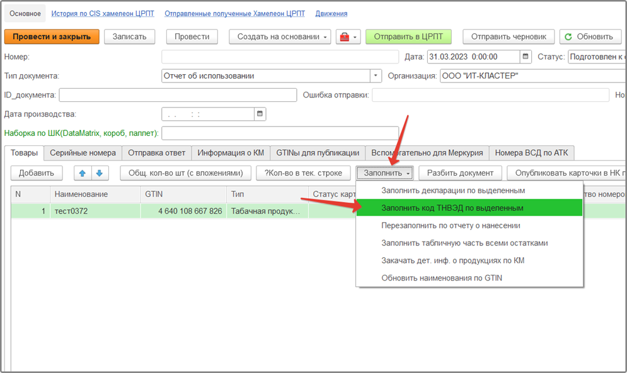Choose Обновить наименования по GTIN
This screenshot has height=373, width=627.
[x=469, y=278]
